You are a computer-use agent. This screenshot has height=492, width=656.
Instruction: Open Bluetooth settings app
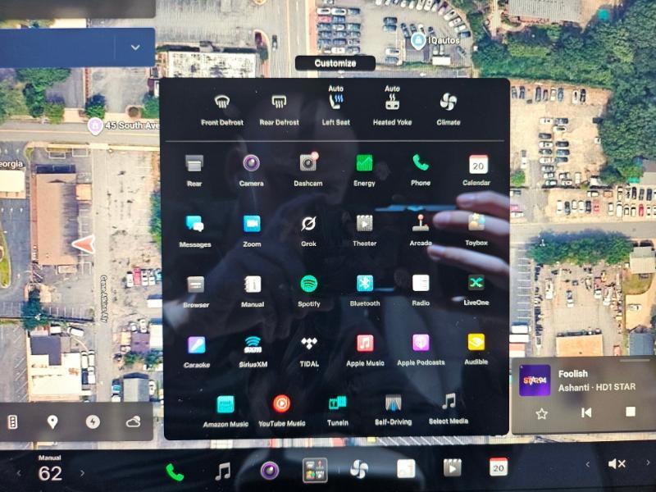coord(365,290)
